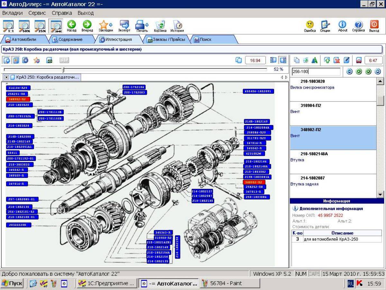Click diagram label 20322220К
This screenshot has height=290, width=386.
pyautogui.click(x=19, y=225)
